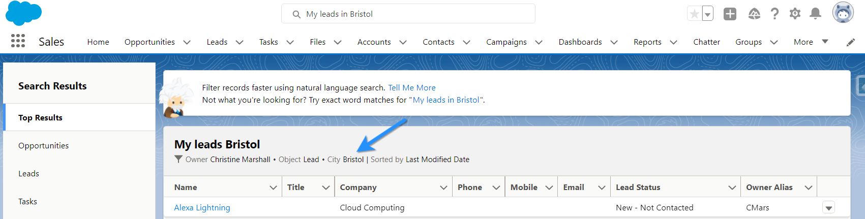Open Lead Status column sort menu
Viewport: 865px width, 219px height.
(x=732, y=187)
